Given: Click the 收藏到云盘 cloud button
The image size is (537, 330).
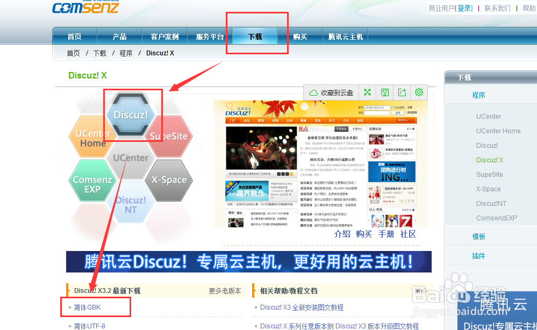Looking at the screenshot, I should [x=331, y=93].
